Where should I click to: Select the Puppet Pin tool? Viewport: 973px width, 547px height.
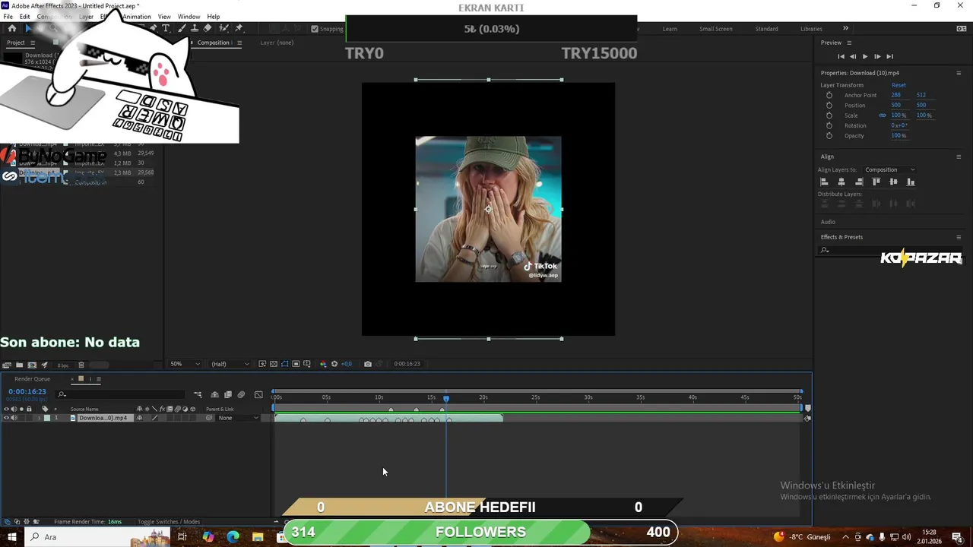(239, 29)
